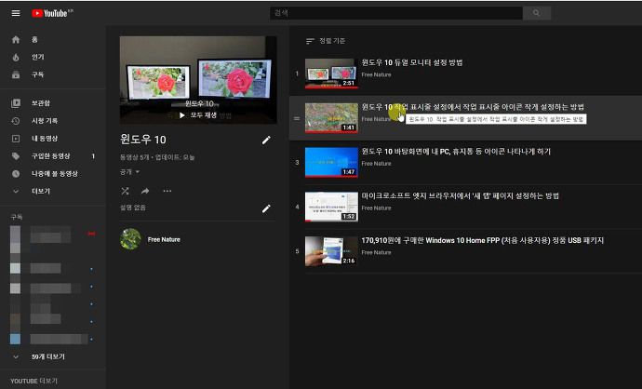Viewport: 642px width, 389px height.
Task: Open video 마이크로소프트 엣지 '새 탭' 페이지 설정
Action: (x=461, y=196)
